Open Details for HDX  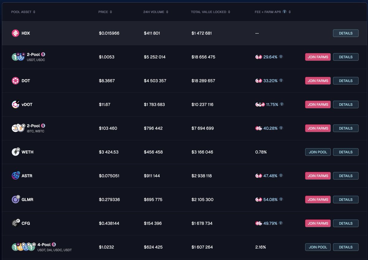[346, 33]
